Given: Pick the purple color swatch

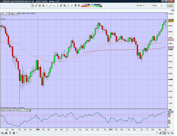Looking at the screenshot, I should click(x=99, y=5).
